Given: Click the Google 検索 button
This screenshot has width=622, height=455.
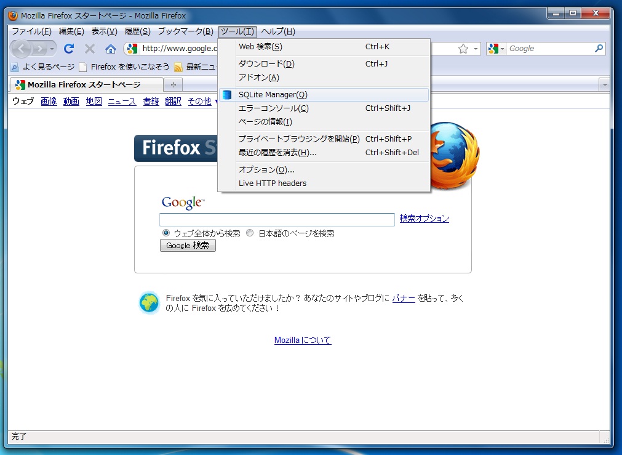Looking at the screenshot, I should [x=188, y=246].
